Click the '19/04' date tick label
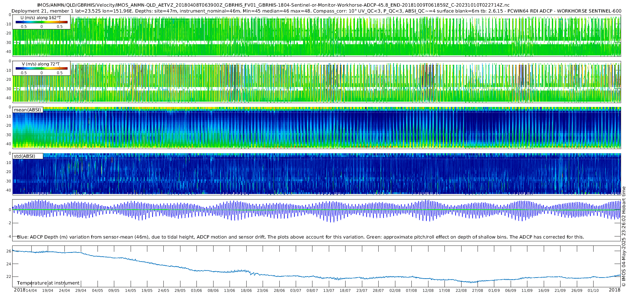Screen dimensions: 627x296 48,290
